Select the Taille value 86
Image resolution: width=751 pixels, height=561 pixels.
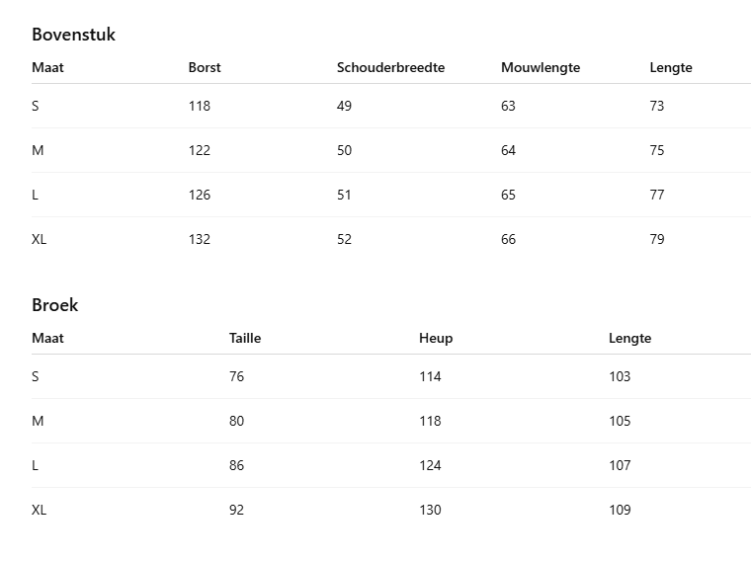(236, 466)
